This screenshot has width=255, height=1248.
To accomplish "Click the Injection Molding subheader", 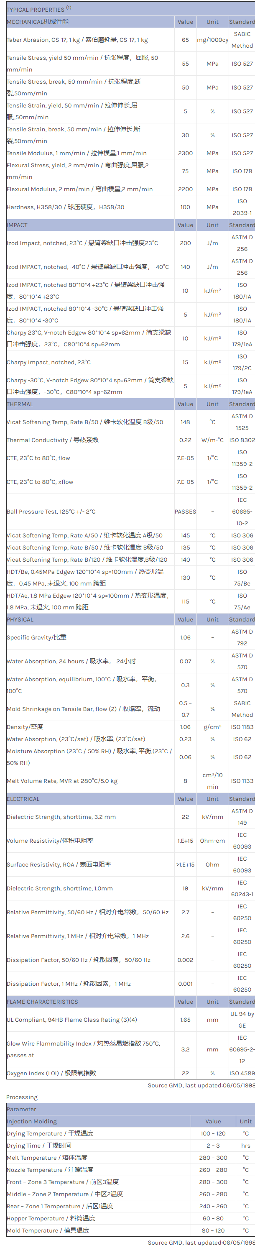I will [31, 1121].
